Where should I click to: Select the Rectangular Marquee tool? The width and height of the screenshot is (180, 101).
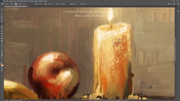[x=2, y=12]
